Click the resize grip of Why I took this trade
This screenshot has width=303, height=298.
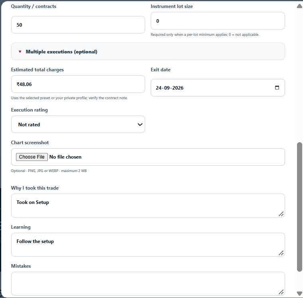(x=281, y=214)
